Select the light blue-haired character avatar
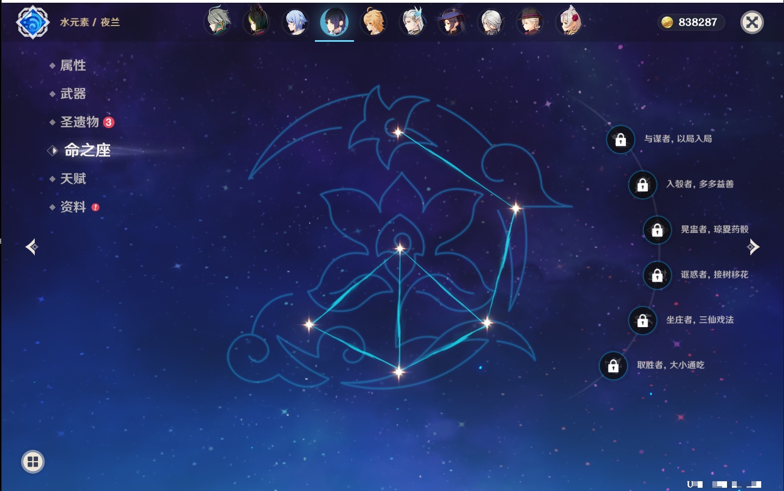The image size is (784, 491). [295, 22]
